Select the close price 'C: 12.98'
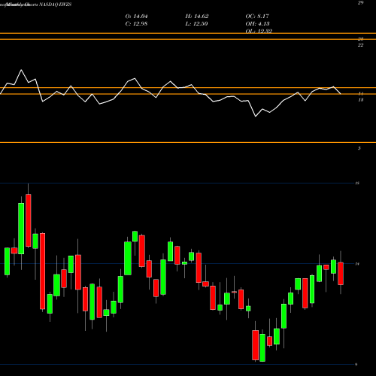The width and height of the screenshot is (376, 376). point(136,24)
